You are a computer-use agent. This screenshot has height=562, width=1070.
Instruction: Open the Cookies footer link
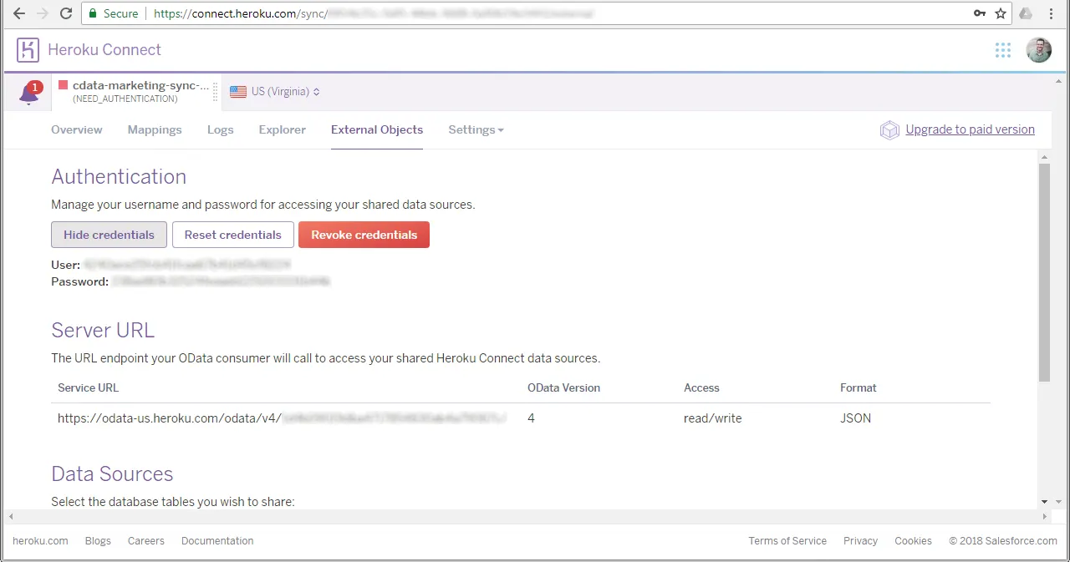tap(913, 541)
